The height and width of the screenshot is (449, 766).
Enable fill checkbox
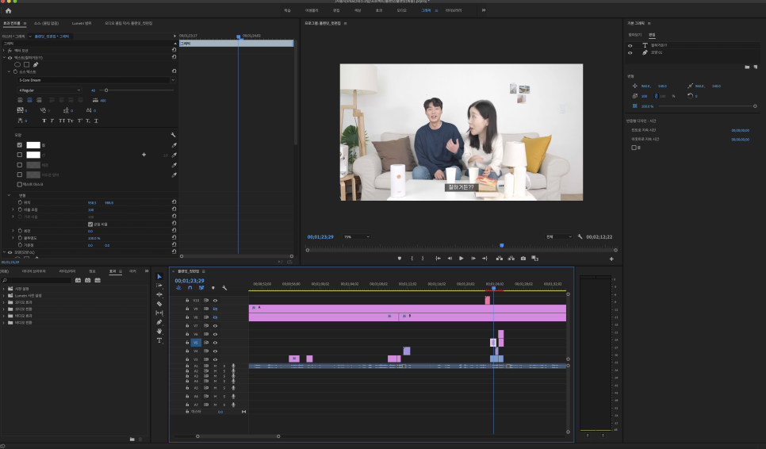coord(20,145)
